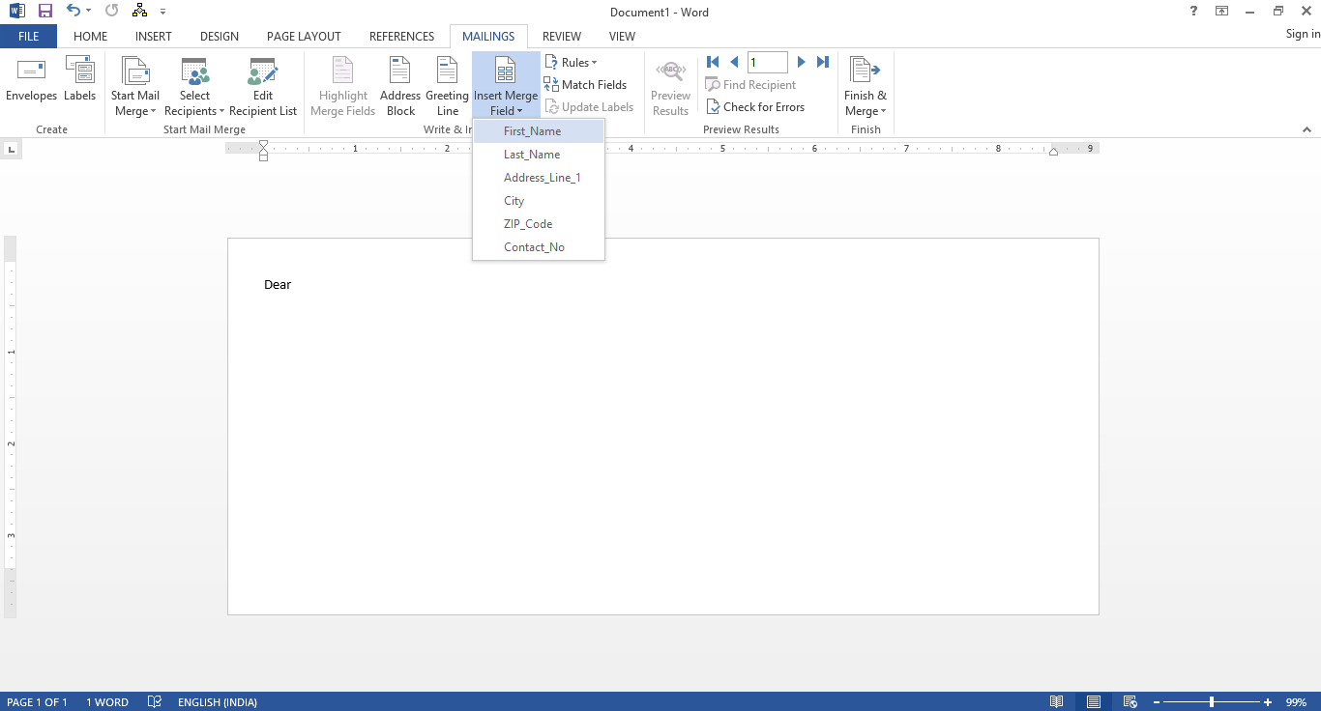Open the Match Fields dialog
This screenshot has width=1321, height=711.
[x=586, y=84]
